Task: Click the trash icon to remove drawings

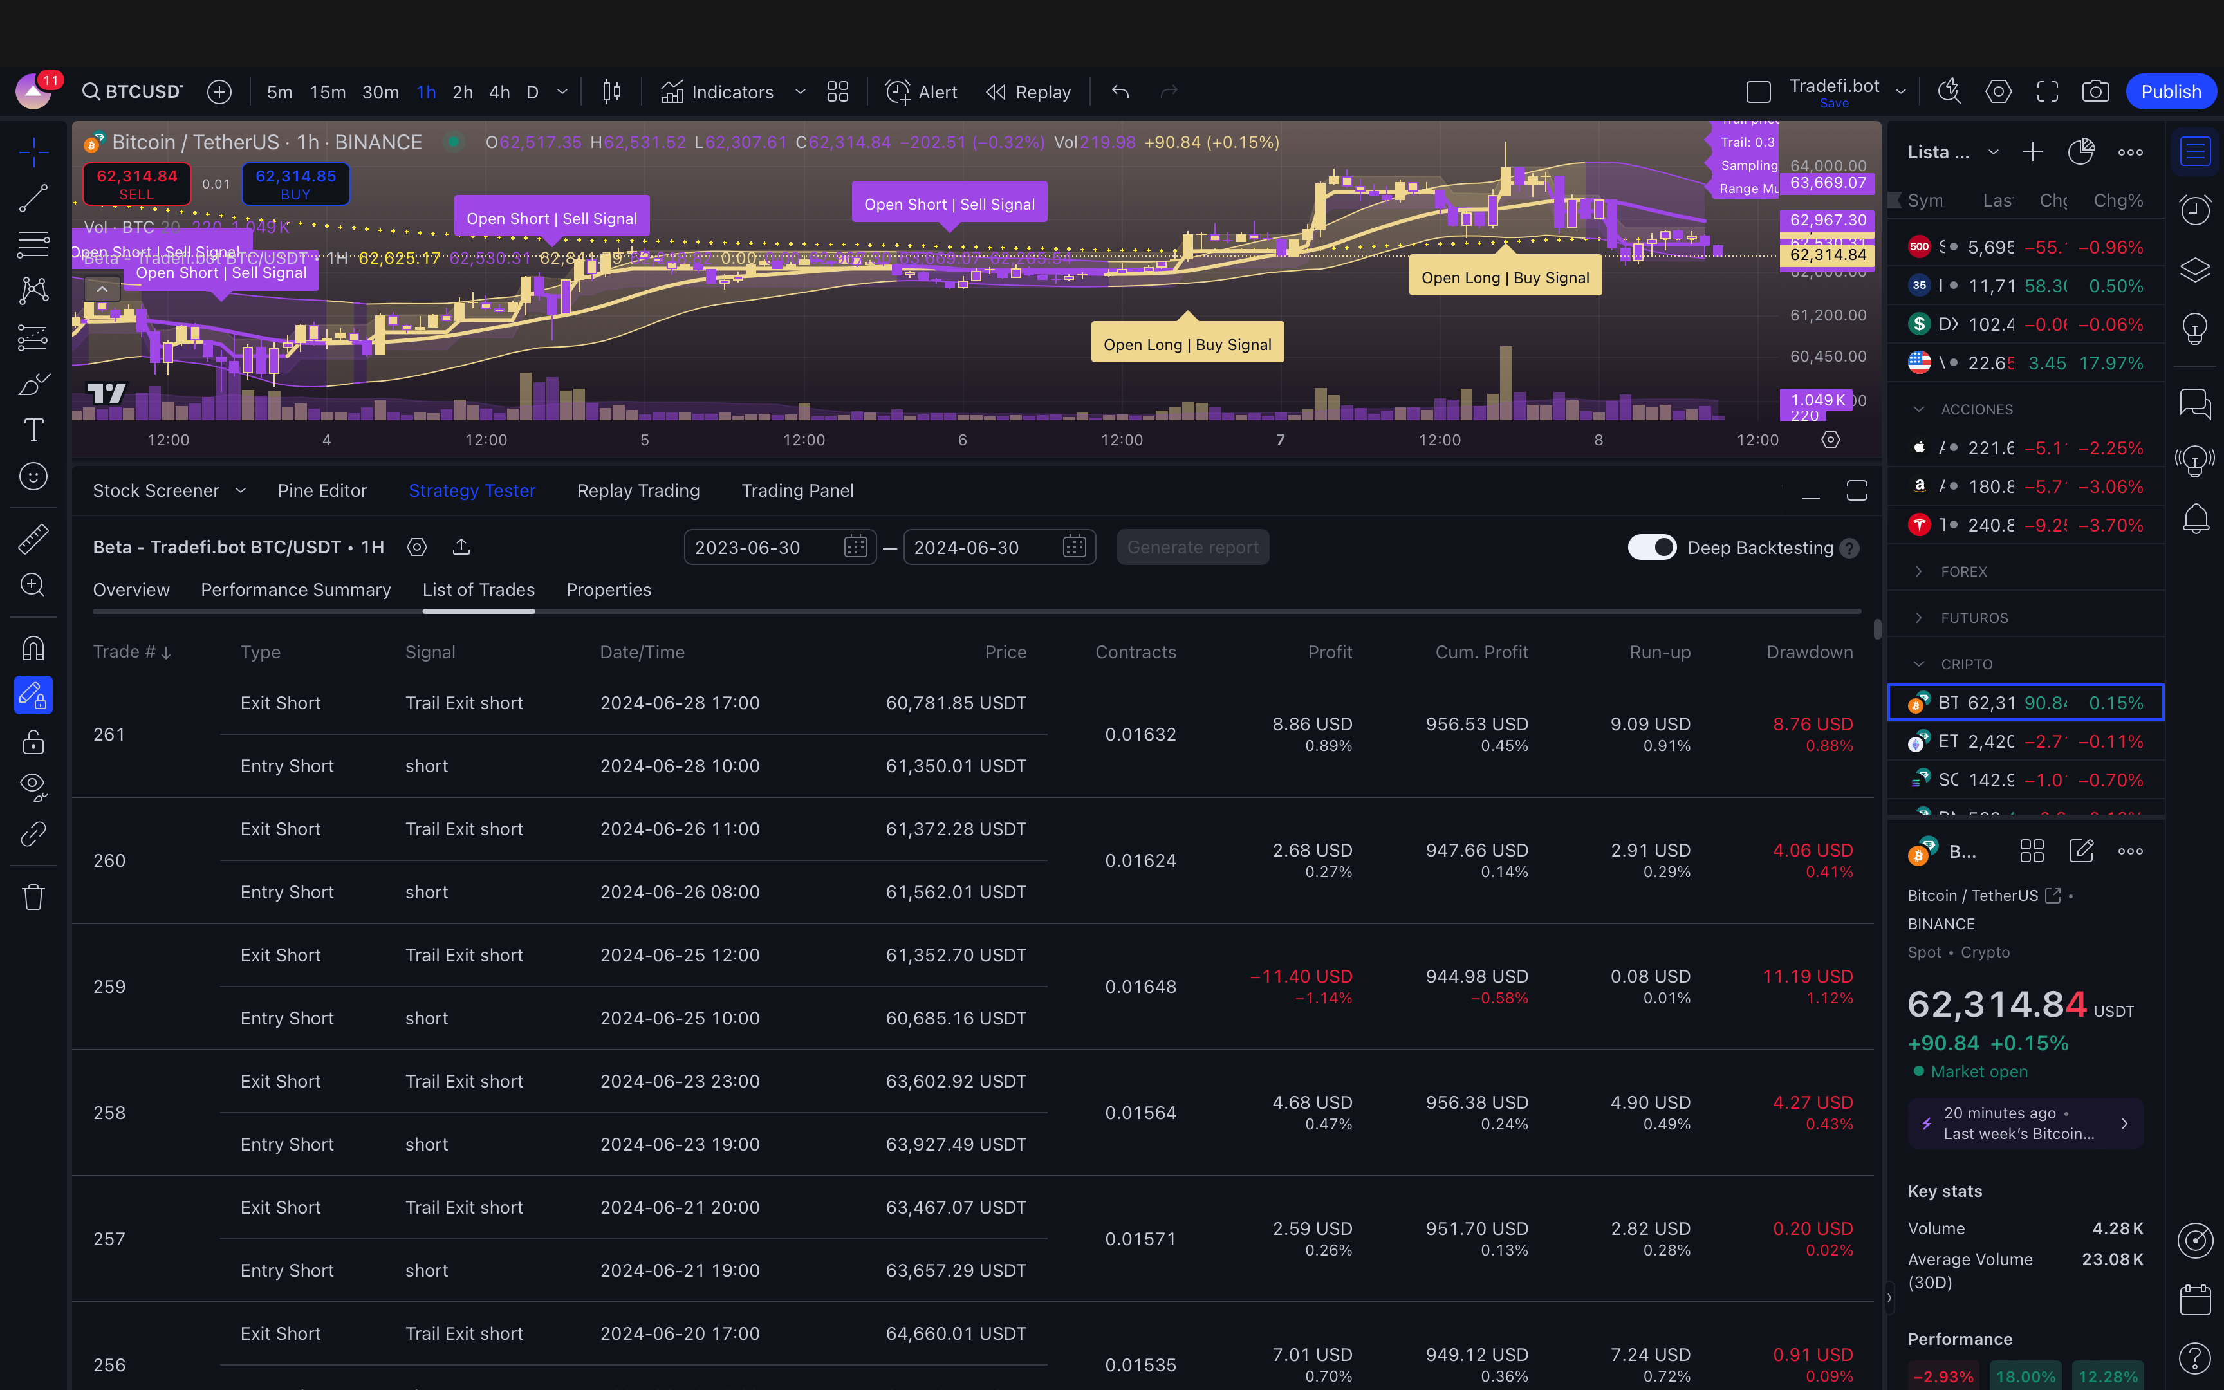Action: coord(34,896)
